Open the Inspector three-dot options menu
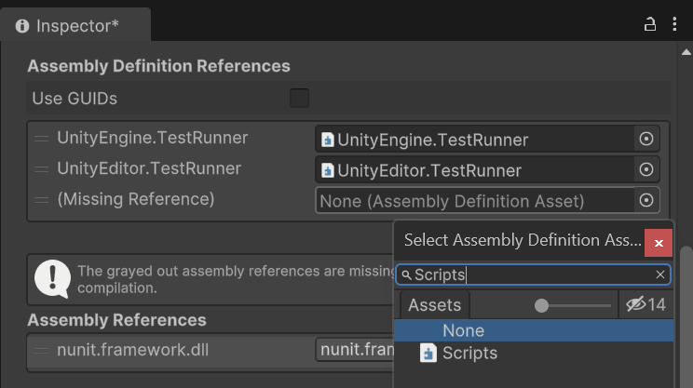Viewport: 693px width, 388px height. coord(674,24)
